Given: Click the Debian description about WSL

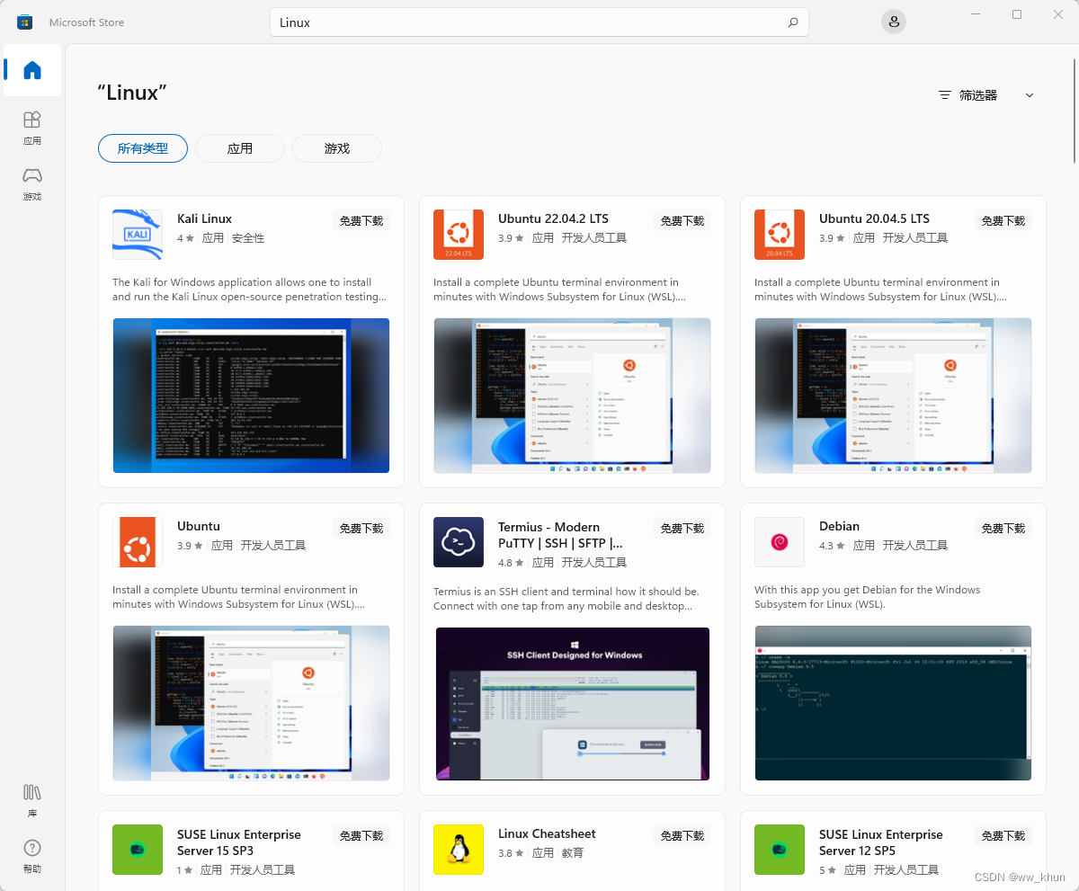Looking at the screenshot, I should pos(868,597).
